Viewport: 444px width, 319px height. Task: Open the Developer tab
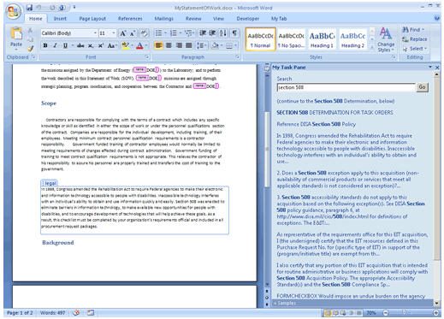pos(248,19)
